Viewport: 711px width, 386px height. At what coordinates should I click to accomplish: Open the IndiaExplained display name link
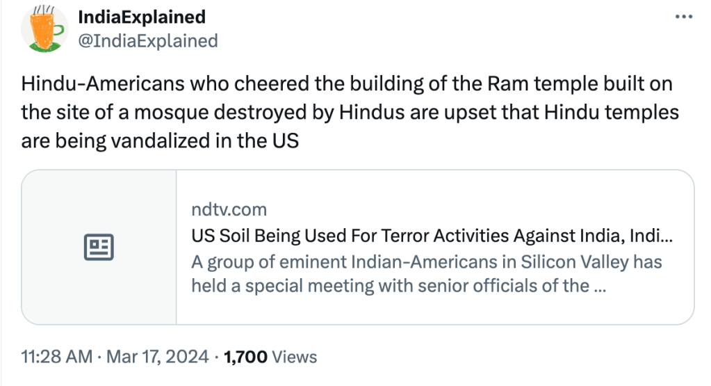coord(142,17)
